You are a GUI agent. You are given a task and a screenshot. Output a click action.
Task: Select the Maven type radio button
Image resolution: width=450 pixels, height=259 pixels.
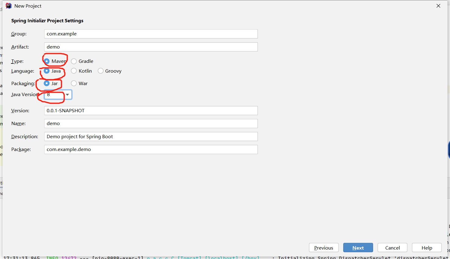(x=47, y=61)
